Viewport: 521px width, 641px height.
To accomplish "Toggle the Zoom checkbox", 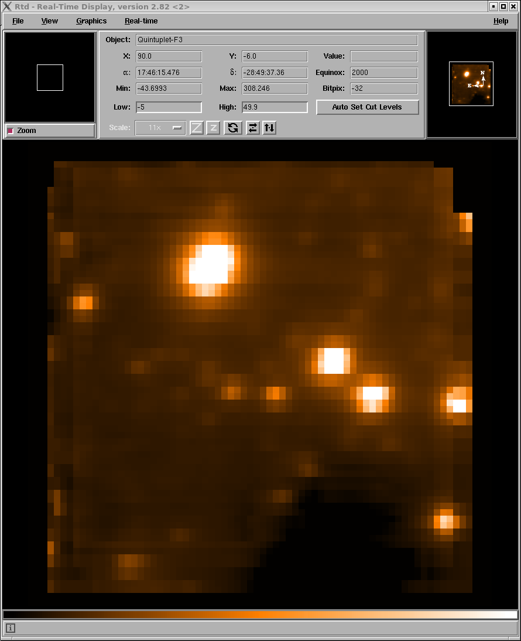I will [x=11, y=131].
